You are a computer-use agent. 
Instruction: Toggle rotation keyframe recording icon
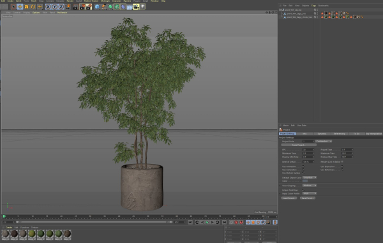[258, 222]
